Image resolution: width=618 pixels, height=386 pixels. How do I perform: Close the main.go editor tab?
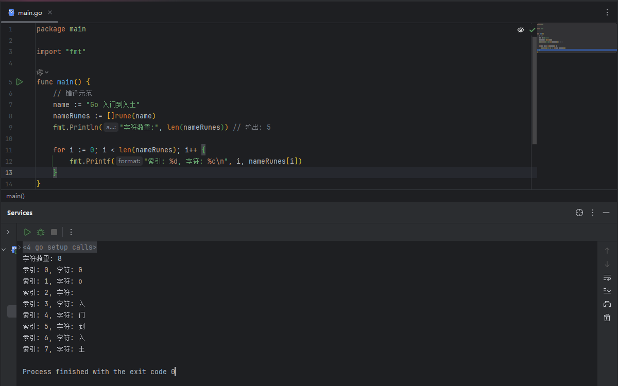[50, 12]
